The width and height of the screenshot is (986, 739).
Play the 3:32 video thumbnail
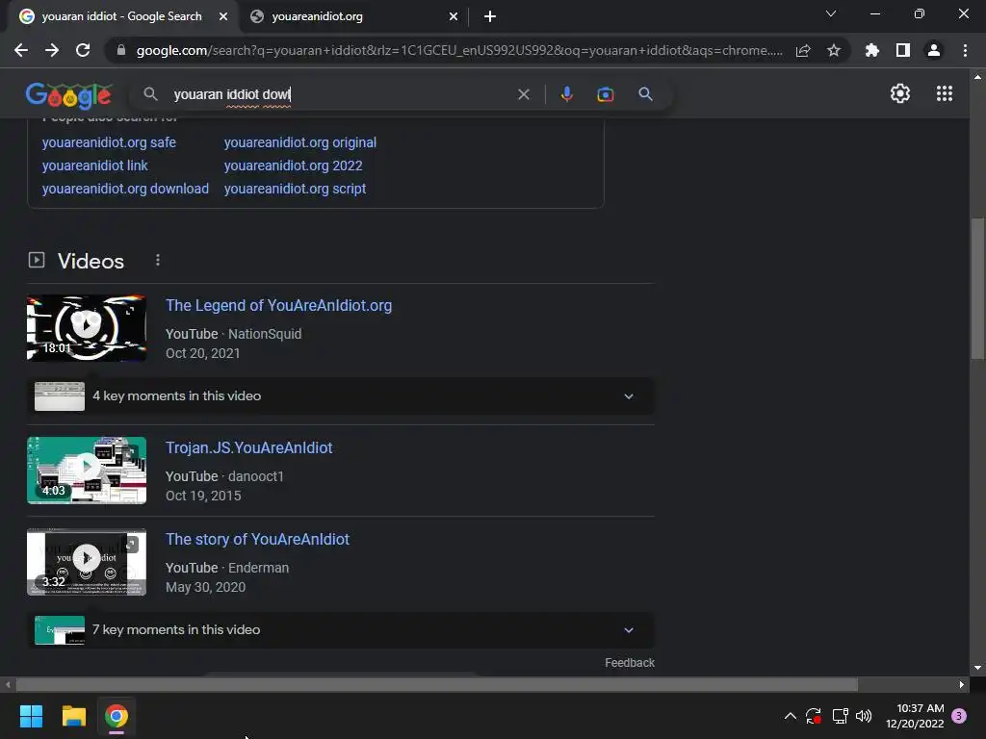(86, 562)
